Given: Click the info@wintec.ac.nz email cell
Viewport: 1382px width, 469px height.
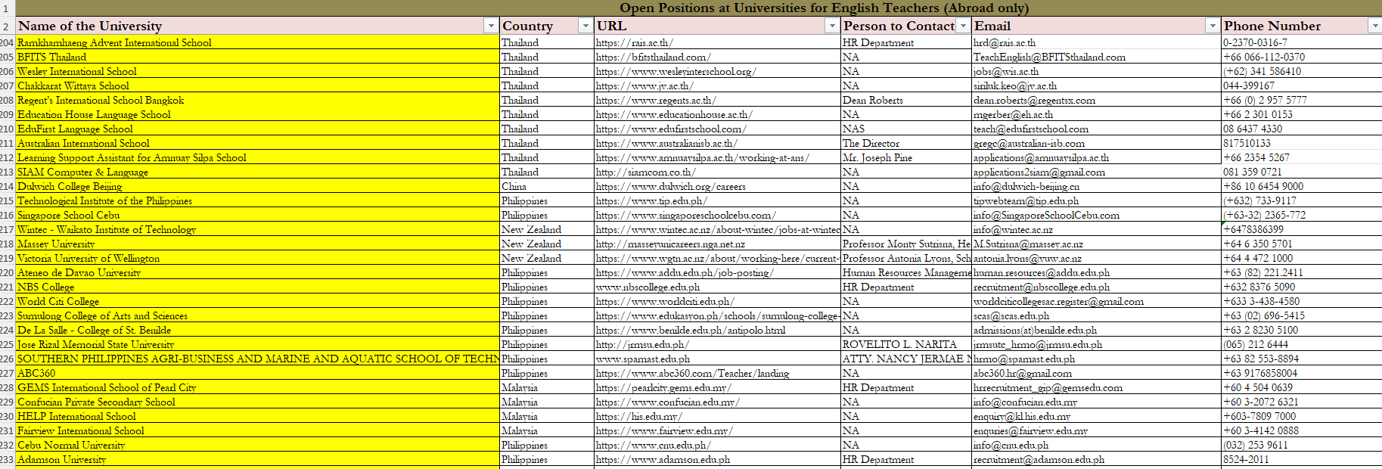Looking at the screenshot, I should coord(1096,229).
